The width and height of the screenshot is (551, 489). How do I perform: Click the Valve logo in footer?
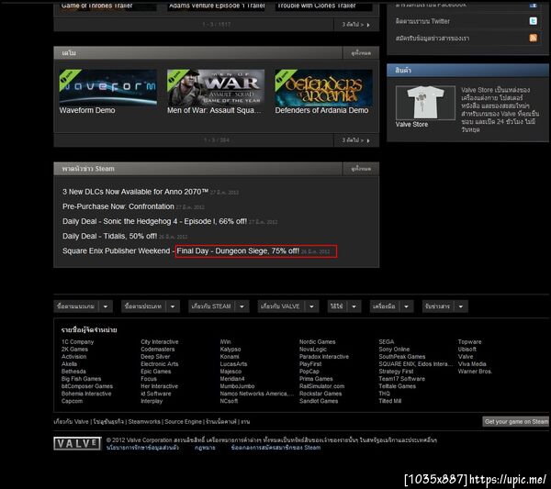click(78, 443)
